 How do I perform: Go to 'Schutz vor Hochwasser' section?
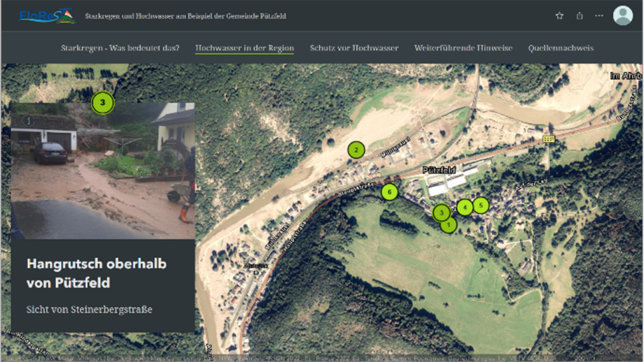click(354, 48)
